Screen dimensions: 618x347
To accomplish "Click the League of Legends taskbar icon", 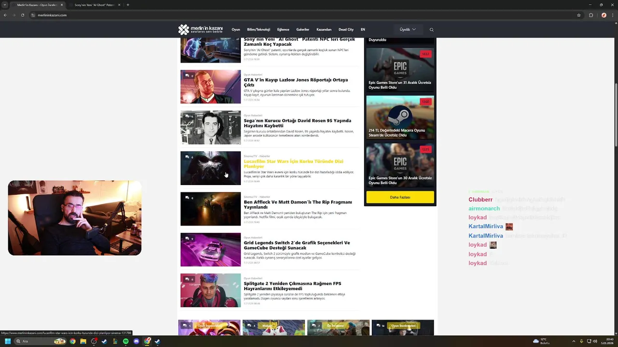I will coord(115,341).
